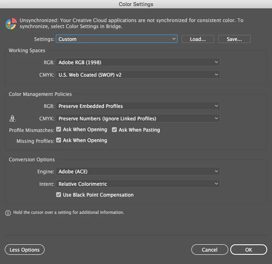The width and height of the screenshot is (272, 264).
Task: Toggle Ask When Pasting checkbox
Action: [114, 130]
